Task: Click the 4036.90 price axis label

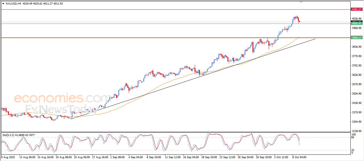Action: [x=356, y=19]
